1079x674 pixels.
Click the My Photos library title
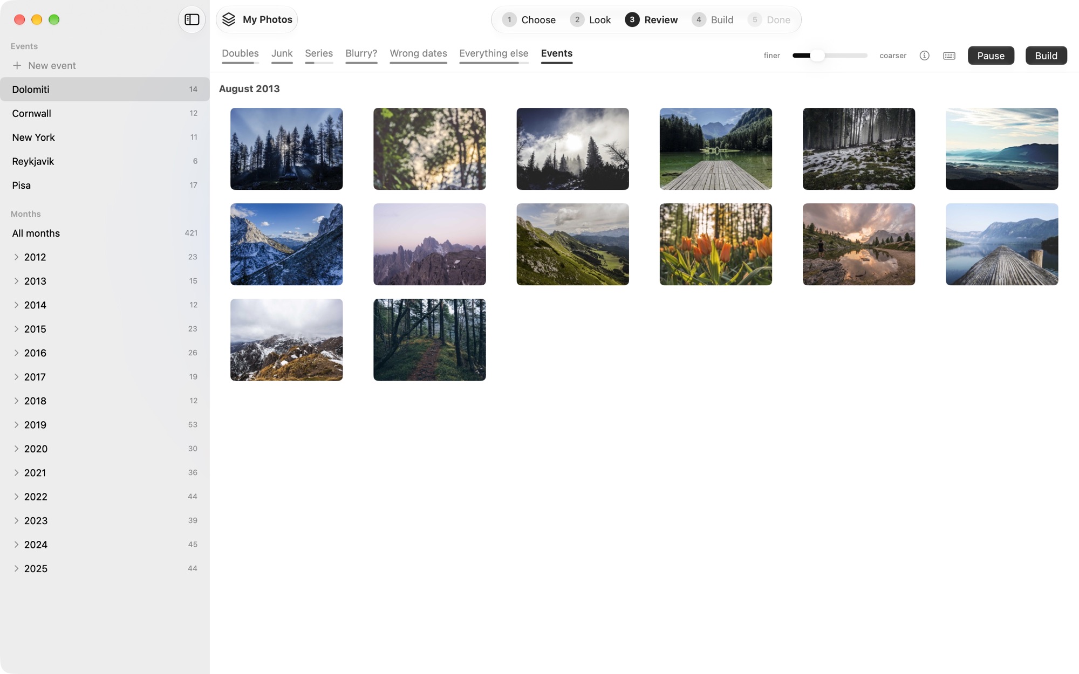pos(268,20)
